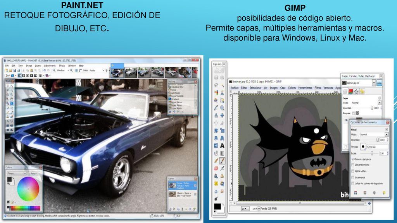This screenshot has width=397, height=223.
Task: Select the GIMP Scissors Select tool
Action: pyautogui.click(x=222, y=93)
